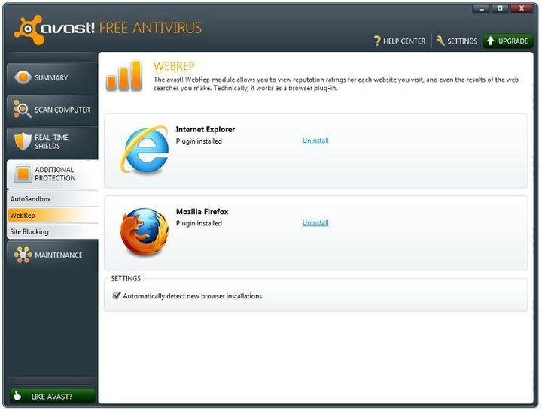Click the green Upgrade button

508,41
